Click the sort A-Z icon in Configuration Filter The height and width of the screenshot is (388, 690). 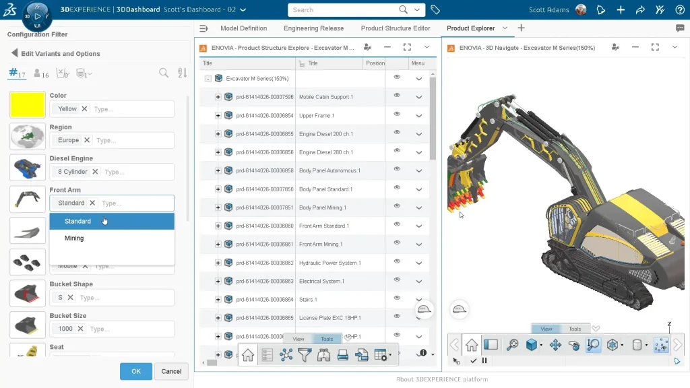point(182,73)
